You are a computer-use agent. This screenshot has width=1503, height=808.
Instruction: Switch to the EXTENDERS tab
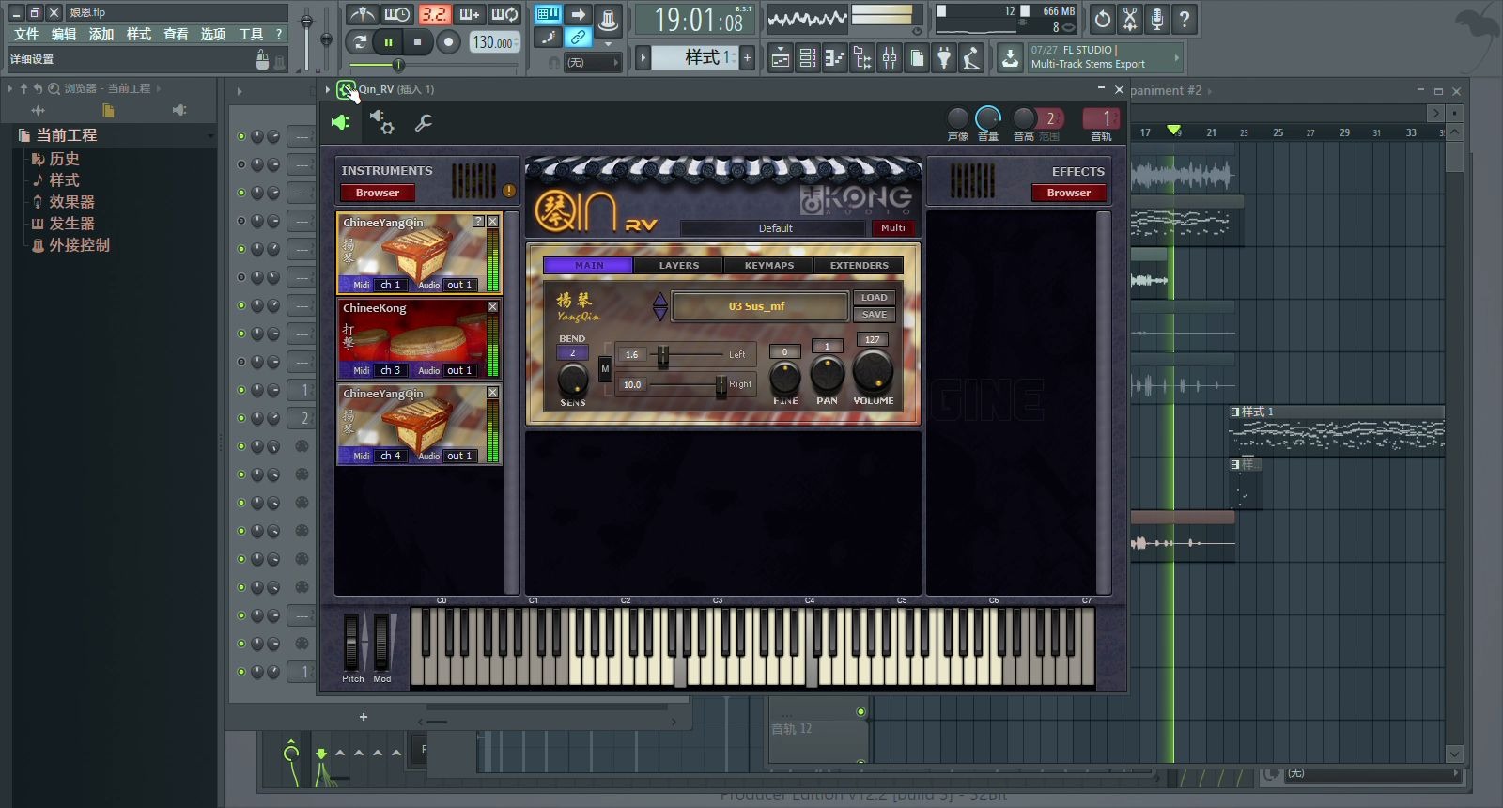pos(859,266)
